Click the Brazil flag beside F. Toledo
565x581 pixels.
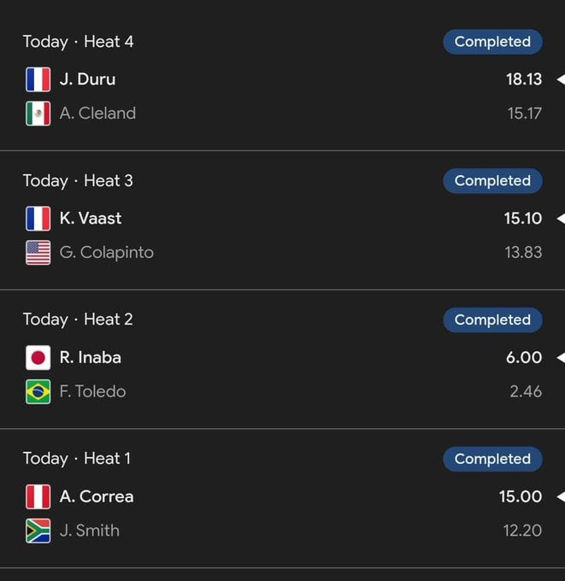coord(38,392)
